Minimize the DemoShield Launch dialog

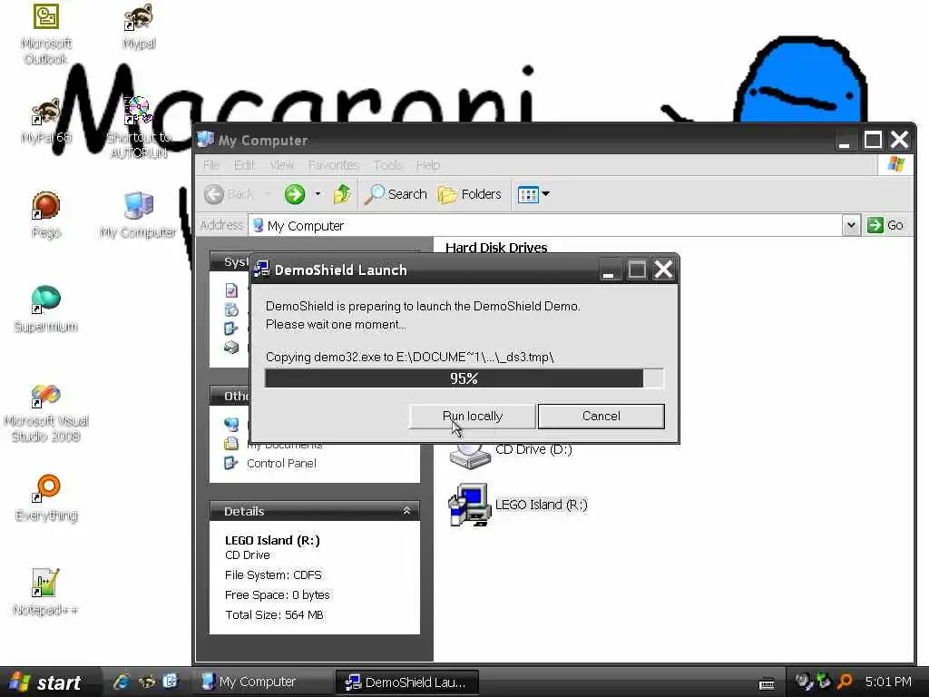point(609,270)
